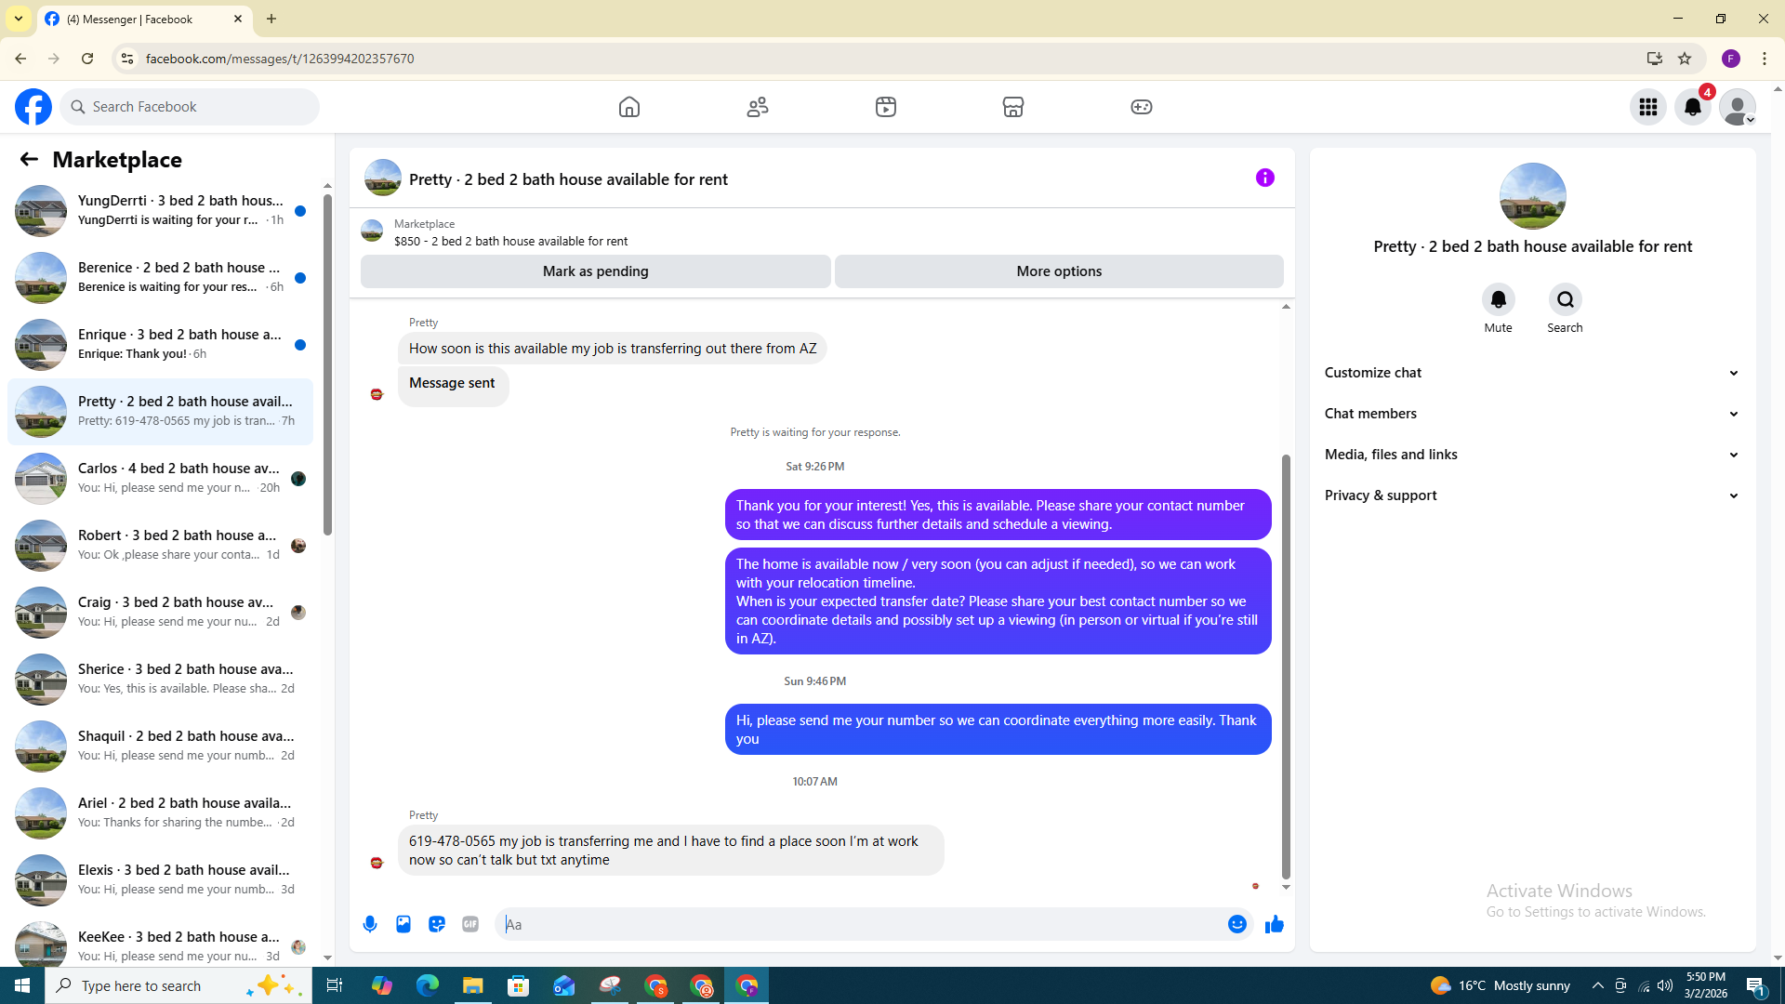Screen dimensions: 1785x1004
Task: Expand Customize chat section
Action: pos(1532,373)
